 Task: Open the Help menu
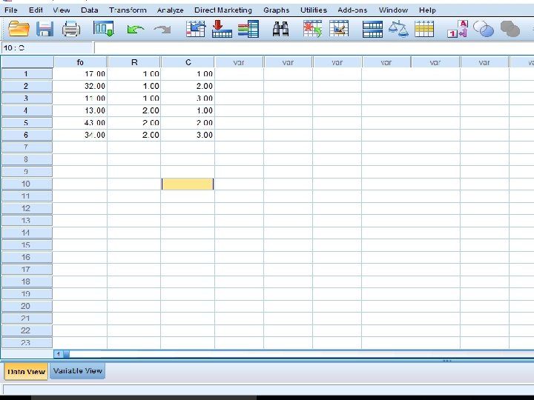(427, 10)
